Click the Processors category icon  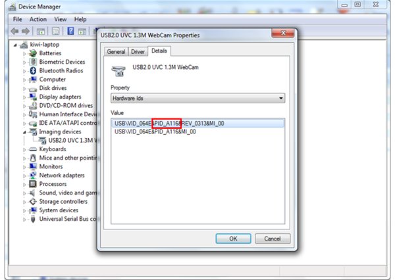tap(33, 184)
